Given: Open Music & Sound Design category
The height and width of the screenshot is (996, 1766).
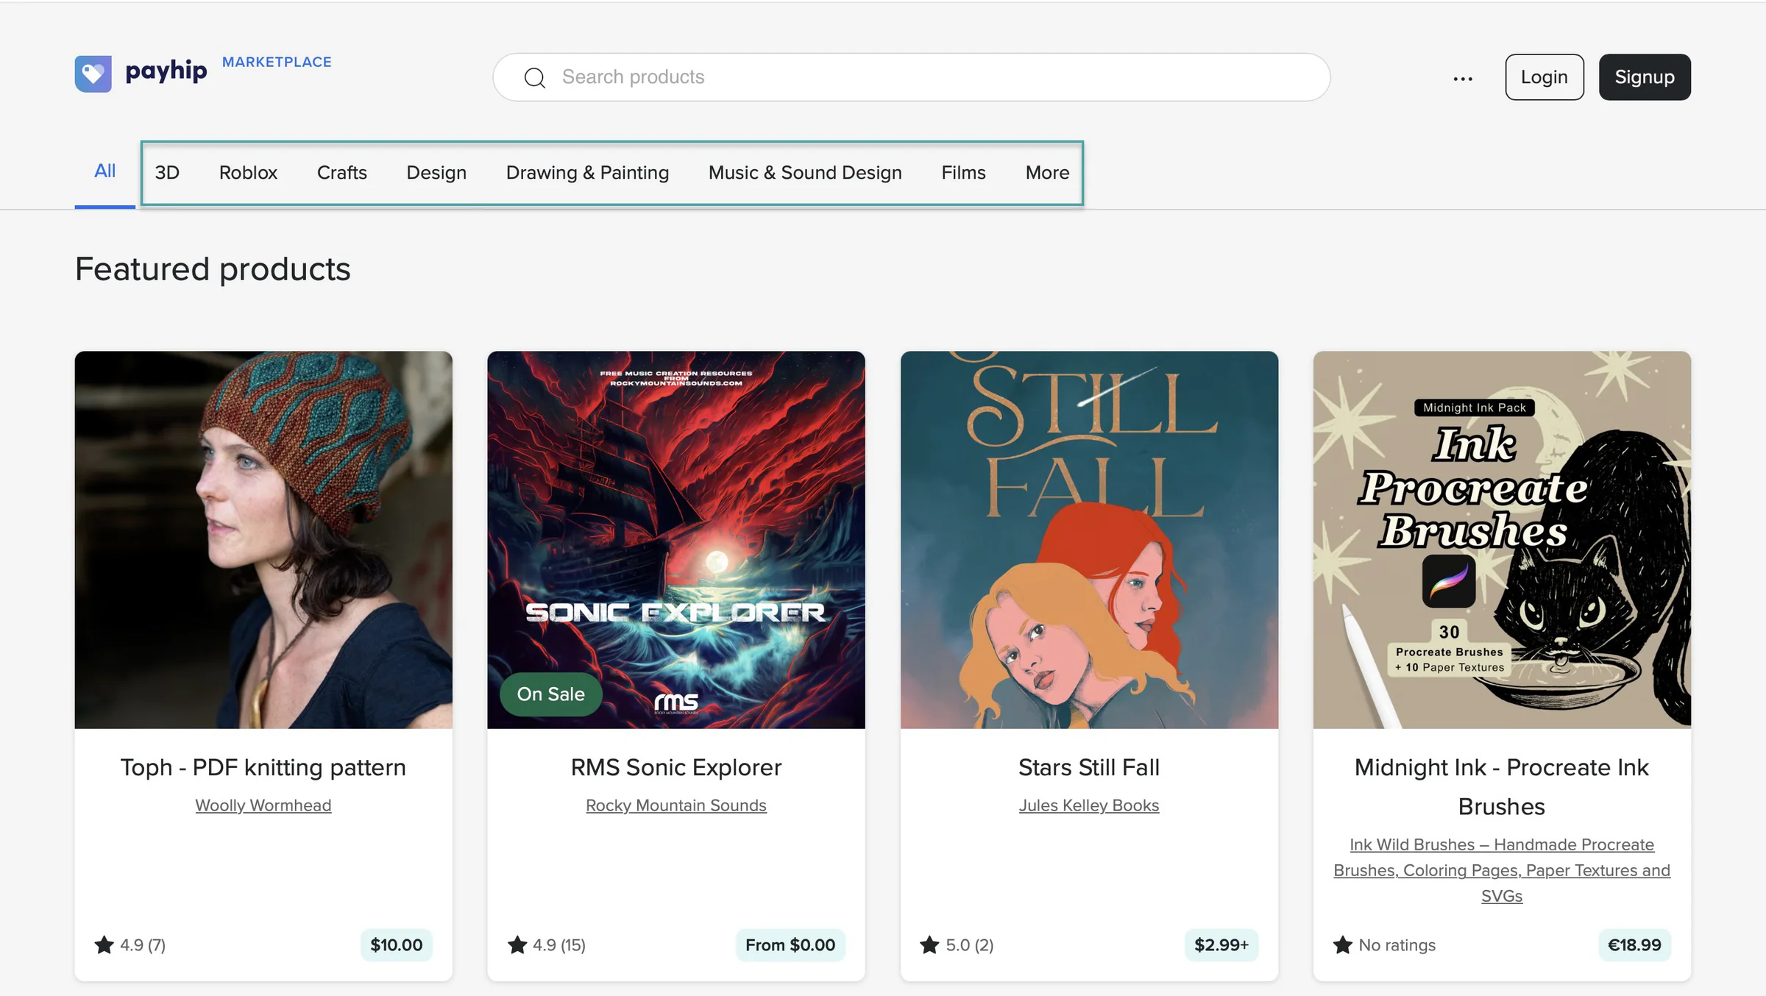Looking at the screenshot, I should coord(805,173).
